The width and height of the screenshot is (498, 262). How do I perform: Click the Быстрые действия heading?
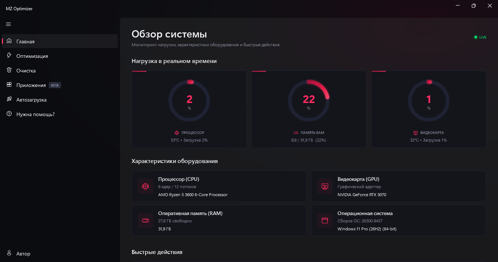(157, 252)
